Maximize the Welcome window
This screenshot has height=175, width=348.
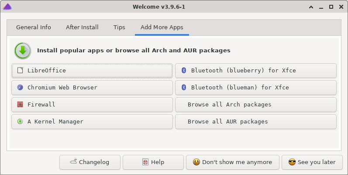[331, 7]
